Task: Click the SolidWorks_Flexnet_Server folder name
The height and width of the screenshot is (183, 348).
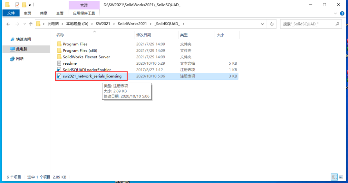Action: (x=86, y=57)
